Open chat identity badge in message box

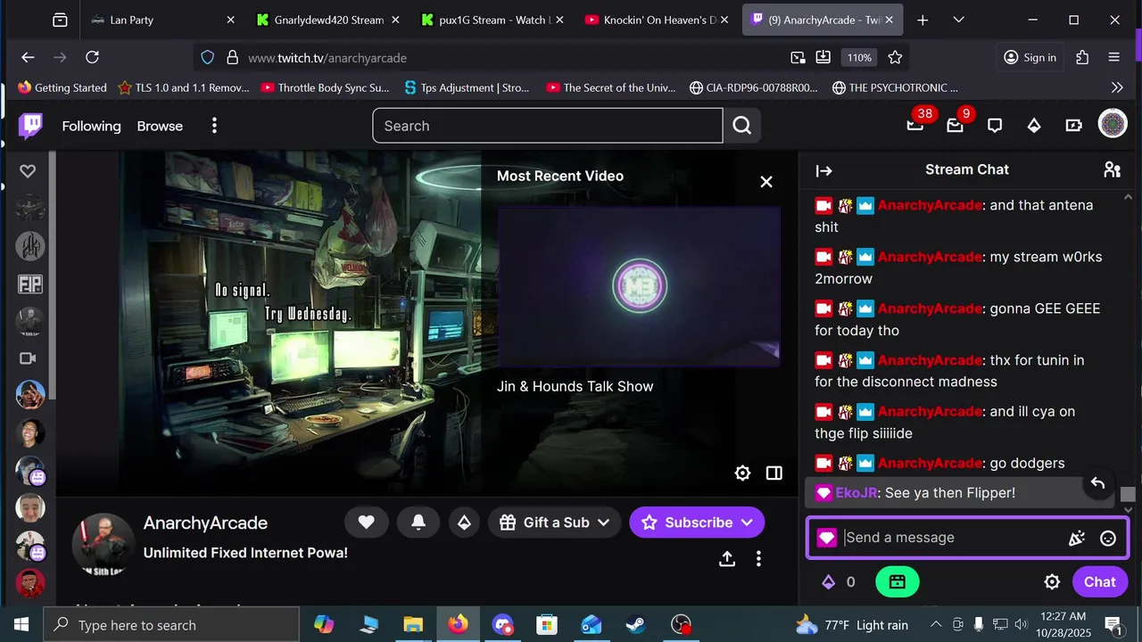(x=827, y=538)
